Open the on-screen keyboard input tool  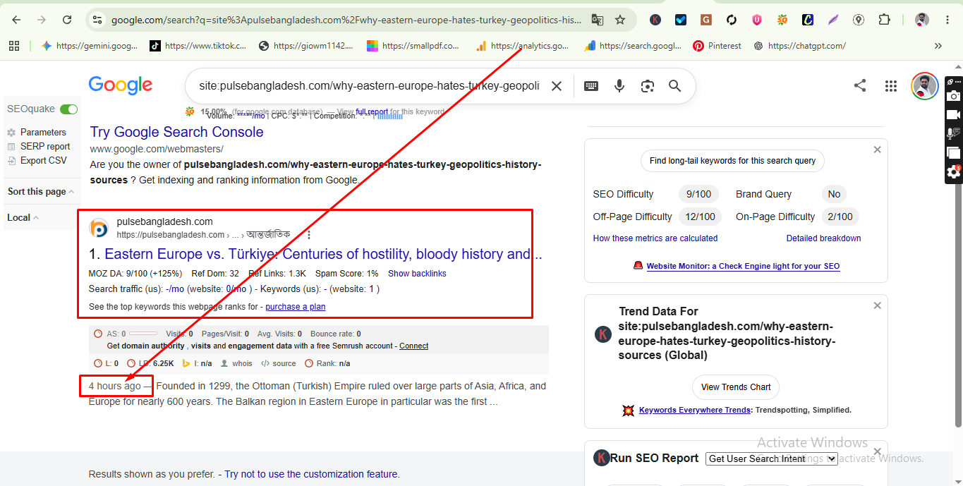pos(591,86)
